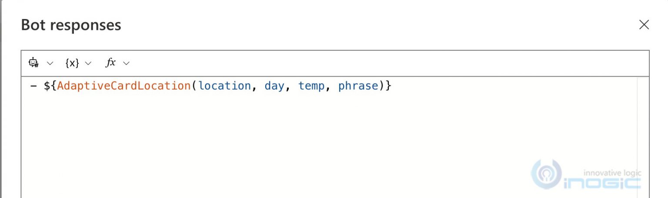Viewport: 668px width, 198px height.
Task: Click the closing brace of the expression
Action: coord(388,86)
